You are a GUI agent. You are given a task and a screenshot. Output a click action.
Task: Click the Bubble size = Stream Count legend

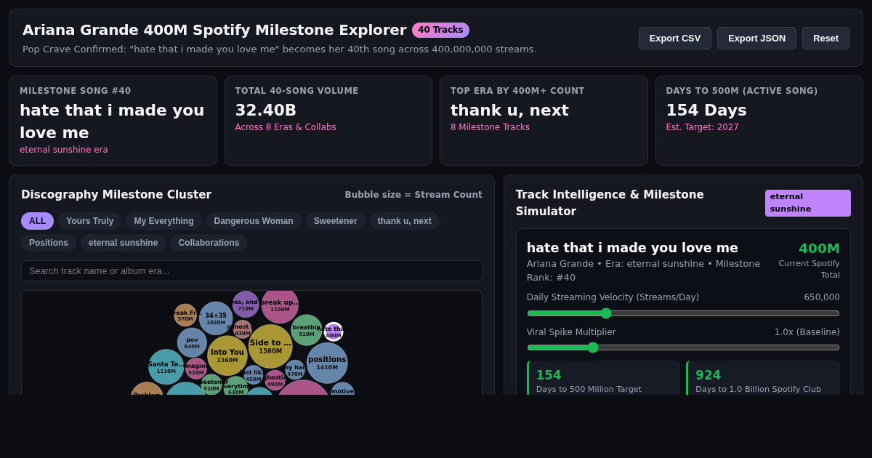click(x=413, y=195)
